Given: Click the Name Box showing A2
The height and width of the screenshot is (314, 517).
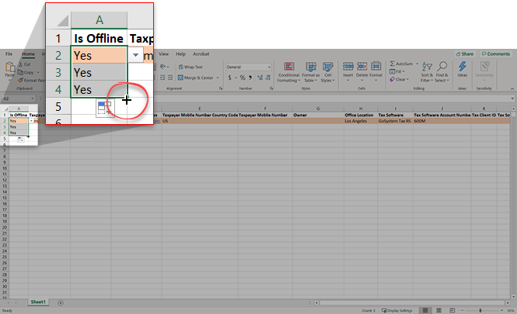Looking at the screenshot, I should (x=18, y=98).
